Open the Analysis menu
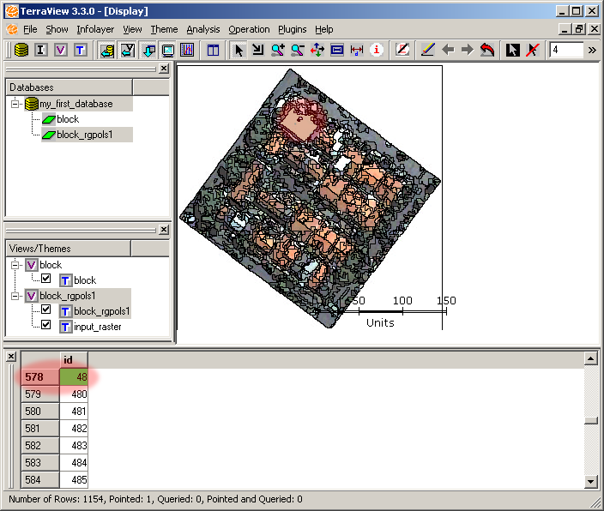Screen dimensions: 604x511 point(203,29)
